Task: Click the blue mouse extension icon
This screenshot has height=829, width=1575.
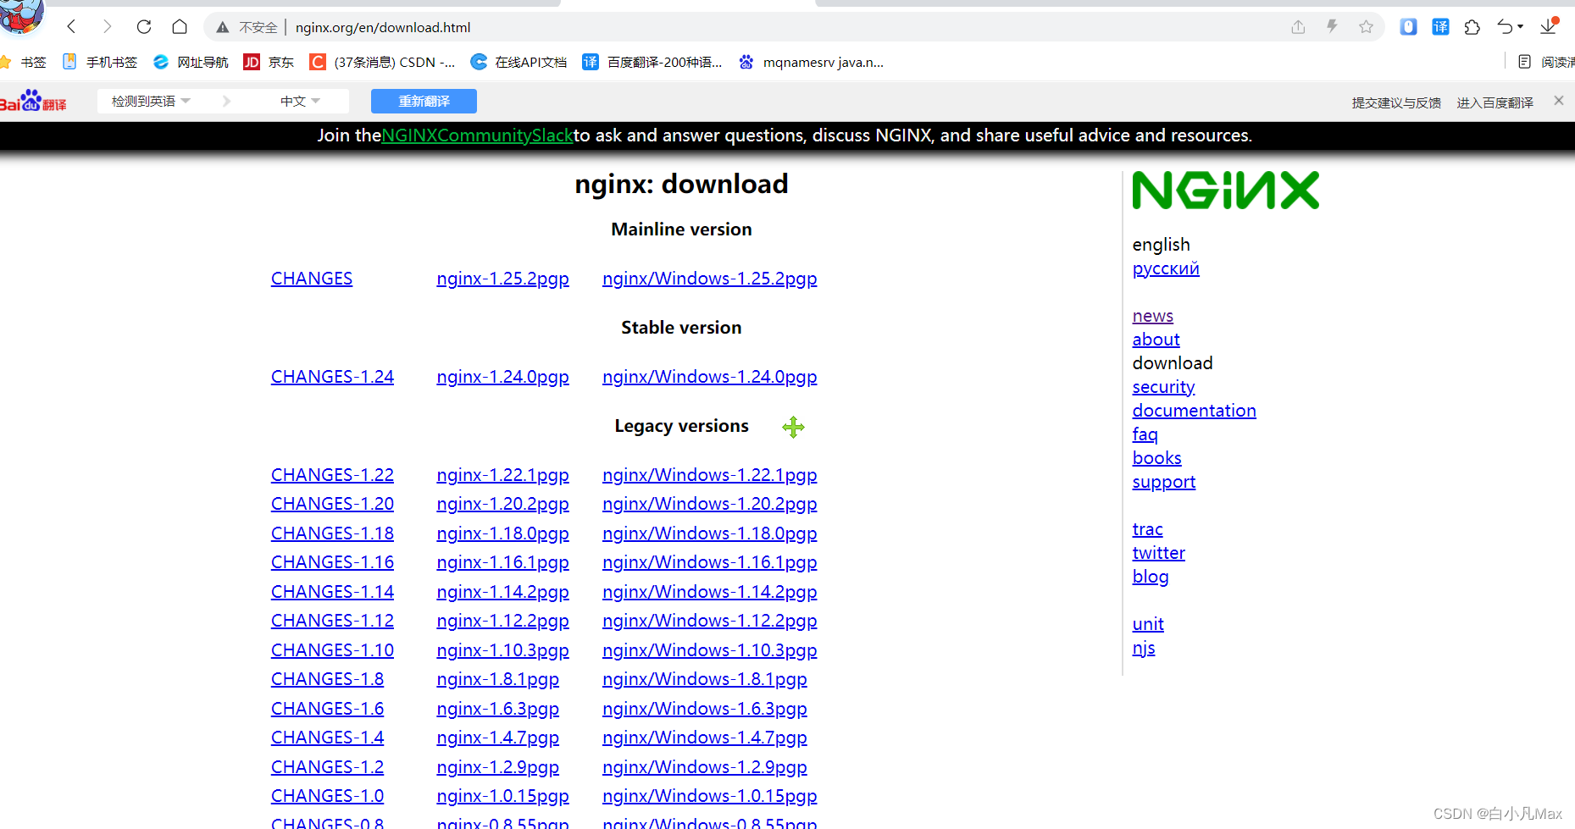Action: pos(1407,26)
